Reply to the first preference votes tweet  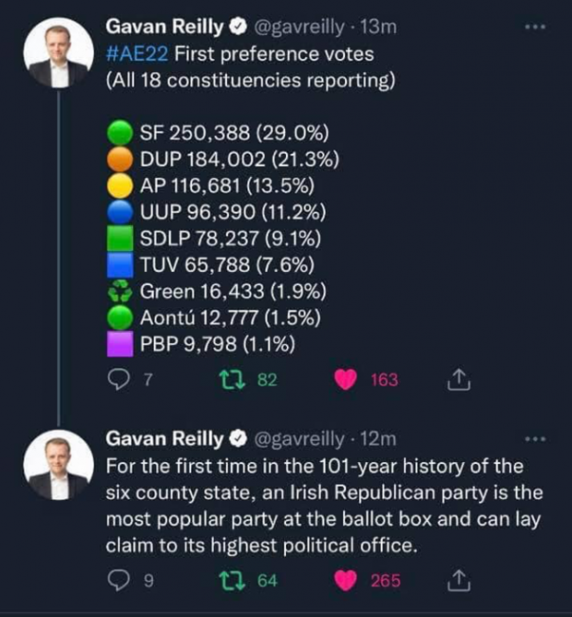(118, 380)
